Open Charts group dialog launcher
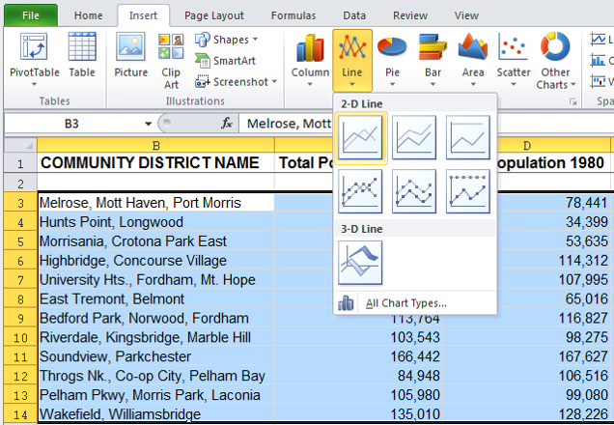614x425 pixels. coord(572,101)
